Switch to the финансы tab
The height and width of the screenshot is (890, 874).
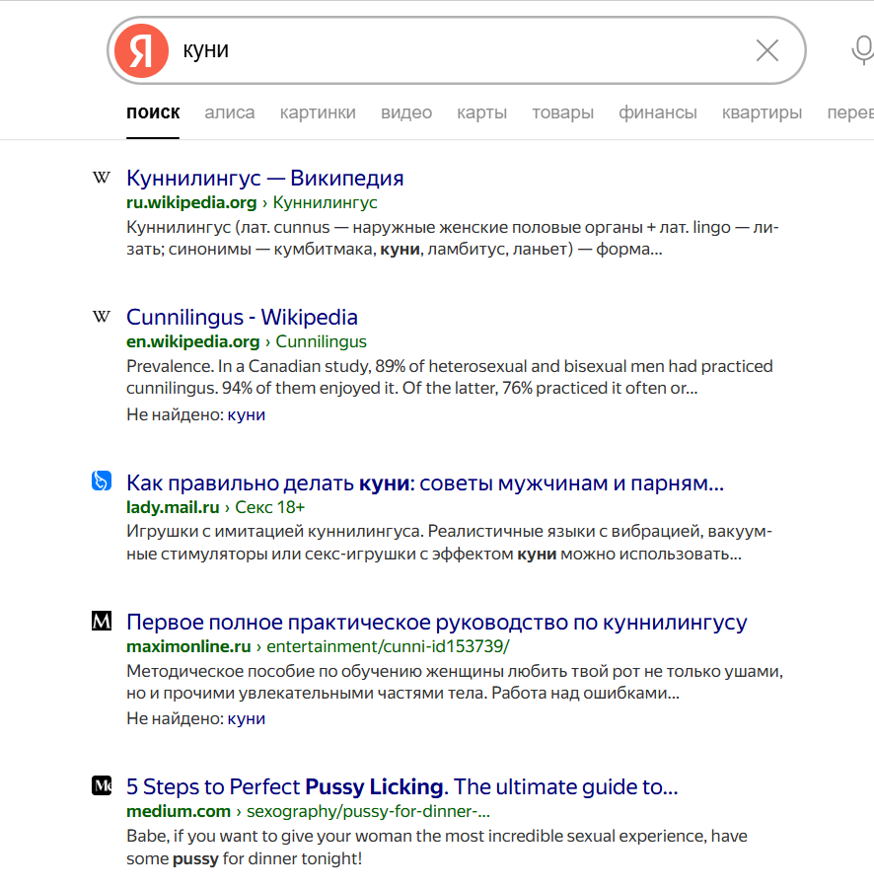tap(658, 112)
